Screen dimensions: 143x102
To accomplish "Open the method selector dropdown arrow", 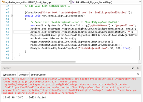I will point(140,2).
